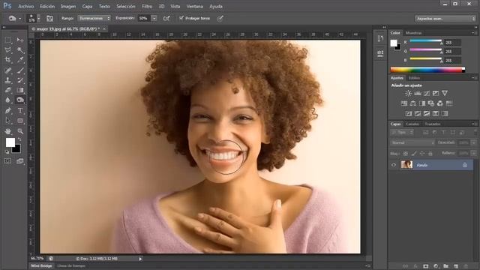Viewport: 480px width, 270px height.
Task: Select the Pen tool
Action: click(x=8, y=110)
